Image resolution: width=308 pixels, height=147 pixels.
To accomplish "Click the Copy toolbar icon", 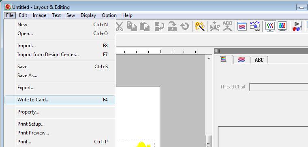I will click(x=132, y=26).
